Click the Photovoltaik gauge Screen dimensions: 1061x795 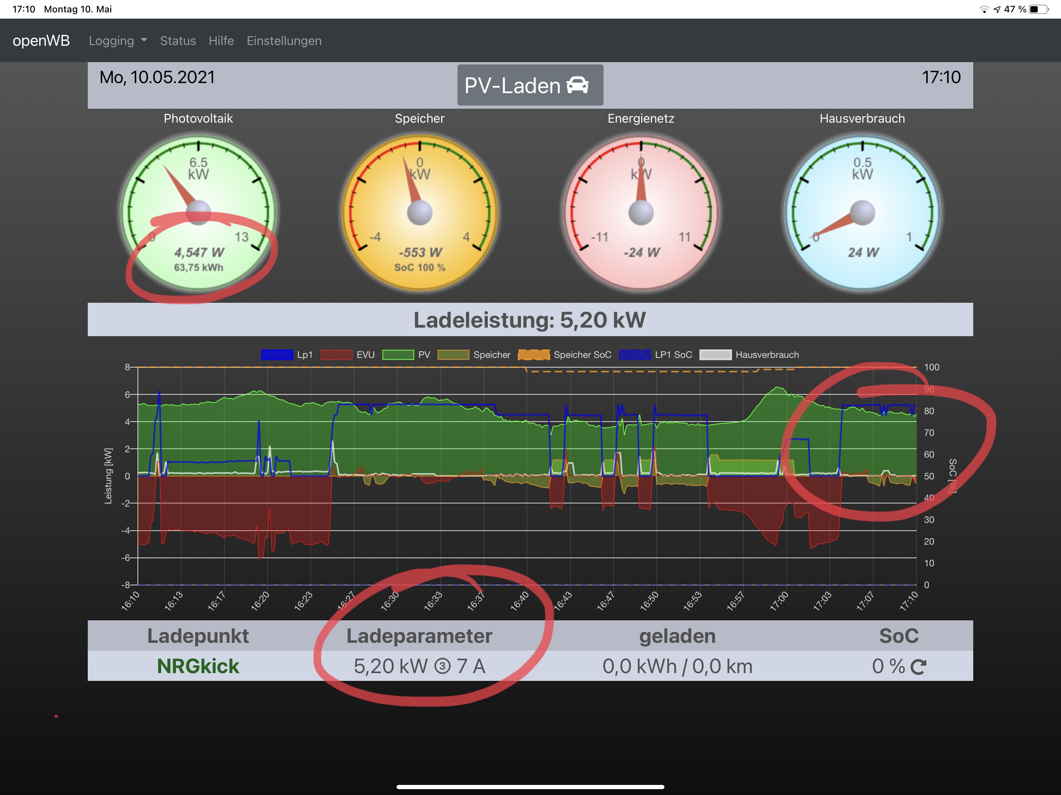coord(198,212)
